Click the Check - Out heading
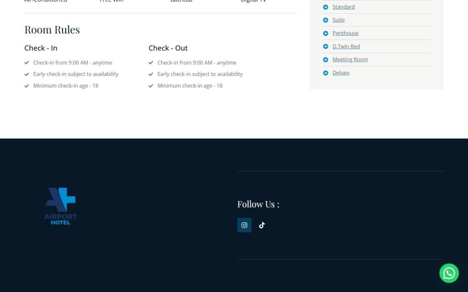Image resolution: width=468 pixels, height=292 pixels. (168, 48)
